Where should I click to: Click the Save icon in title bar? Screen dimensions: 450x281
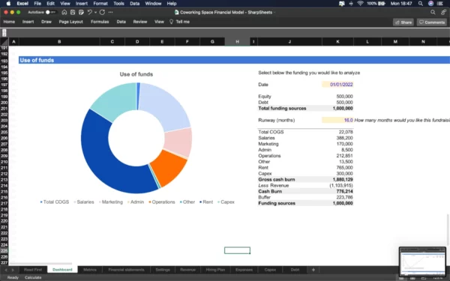tap(73, 12)
